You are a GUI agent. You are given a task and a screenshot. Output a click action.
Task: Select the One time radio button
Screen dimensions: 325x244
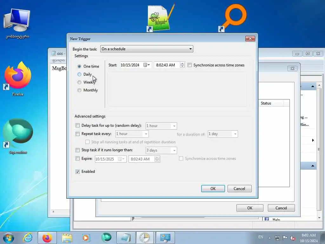pos(79,66)
